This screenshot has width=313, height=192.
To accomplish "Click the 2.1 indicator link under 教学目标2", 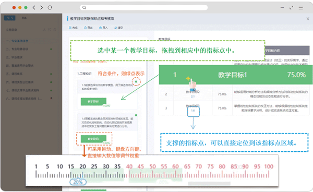I will pyautogui.click(x=192, y=97).
